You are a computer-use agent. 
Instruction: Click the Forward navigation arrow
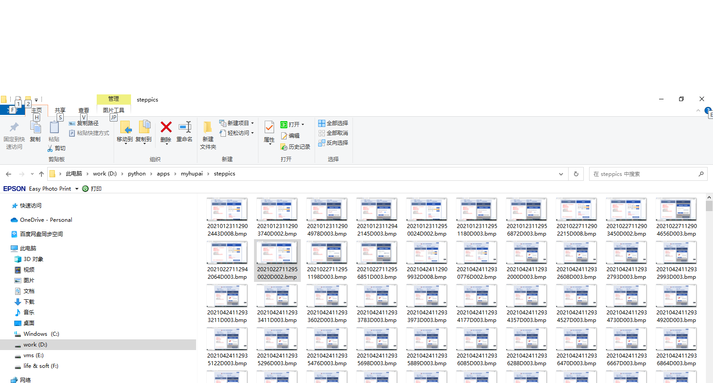(x=21, y=174)
